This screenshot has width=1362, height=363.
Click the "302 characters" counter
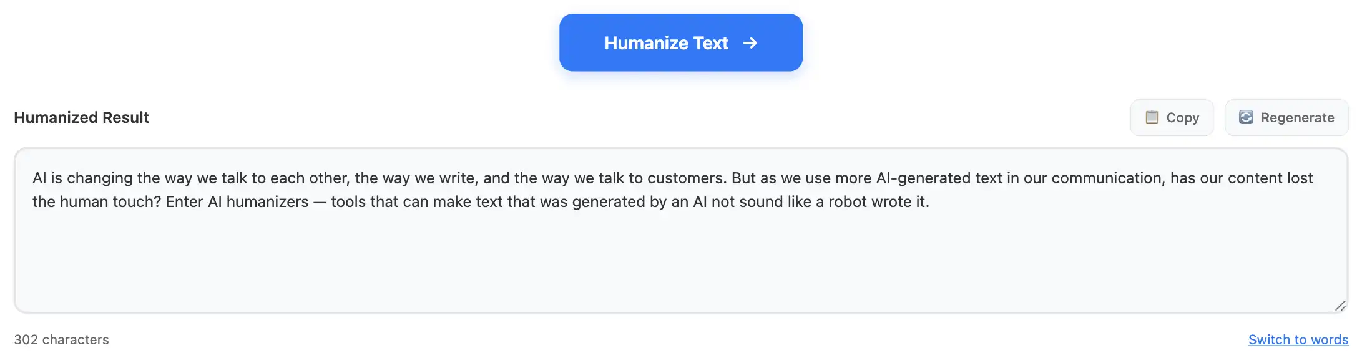point(62,339)
